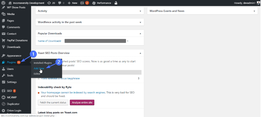Open the Plugins menu label
The height and width of the screenshot is (117, 261).
pyautogui.click(x=11, y=62)
